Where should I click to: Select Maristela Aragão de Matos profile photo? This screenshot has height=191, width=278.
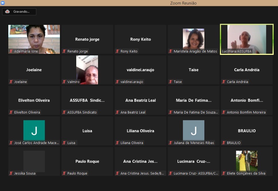(x=193, y=39)
